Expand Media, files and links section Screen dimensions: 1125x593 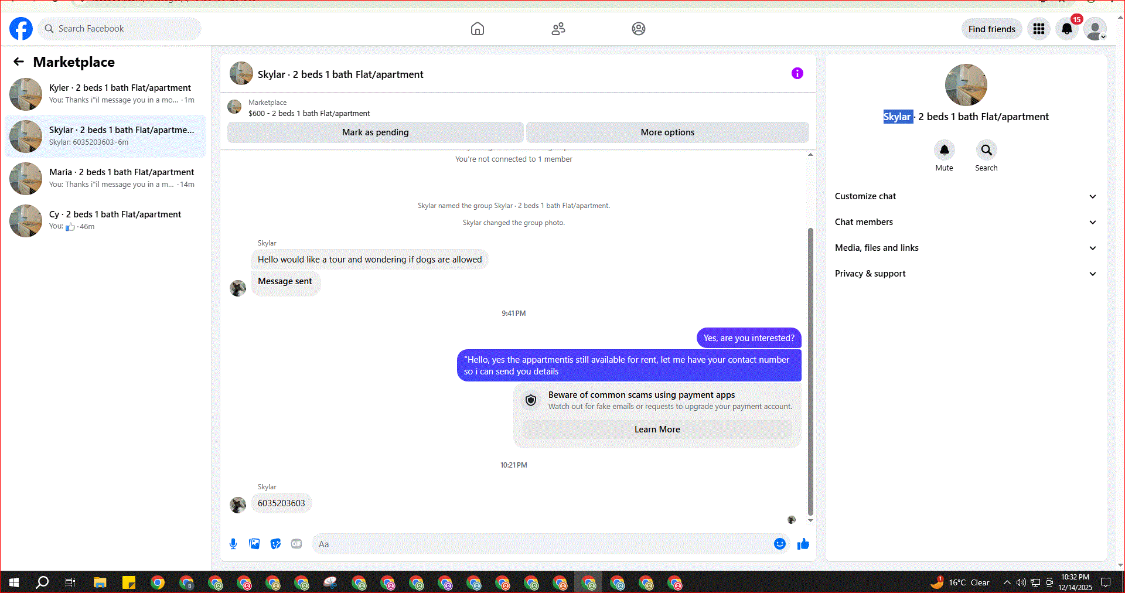[x=966, y=248]
